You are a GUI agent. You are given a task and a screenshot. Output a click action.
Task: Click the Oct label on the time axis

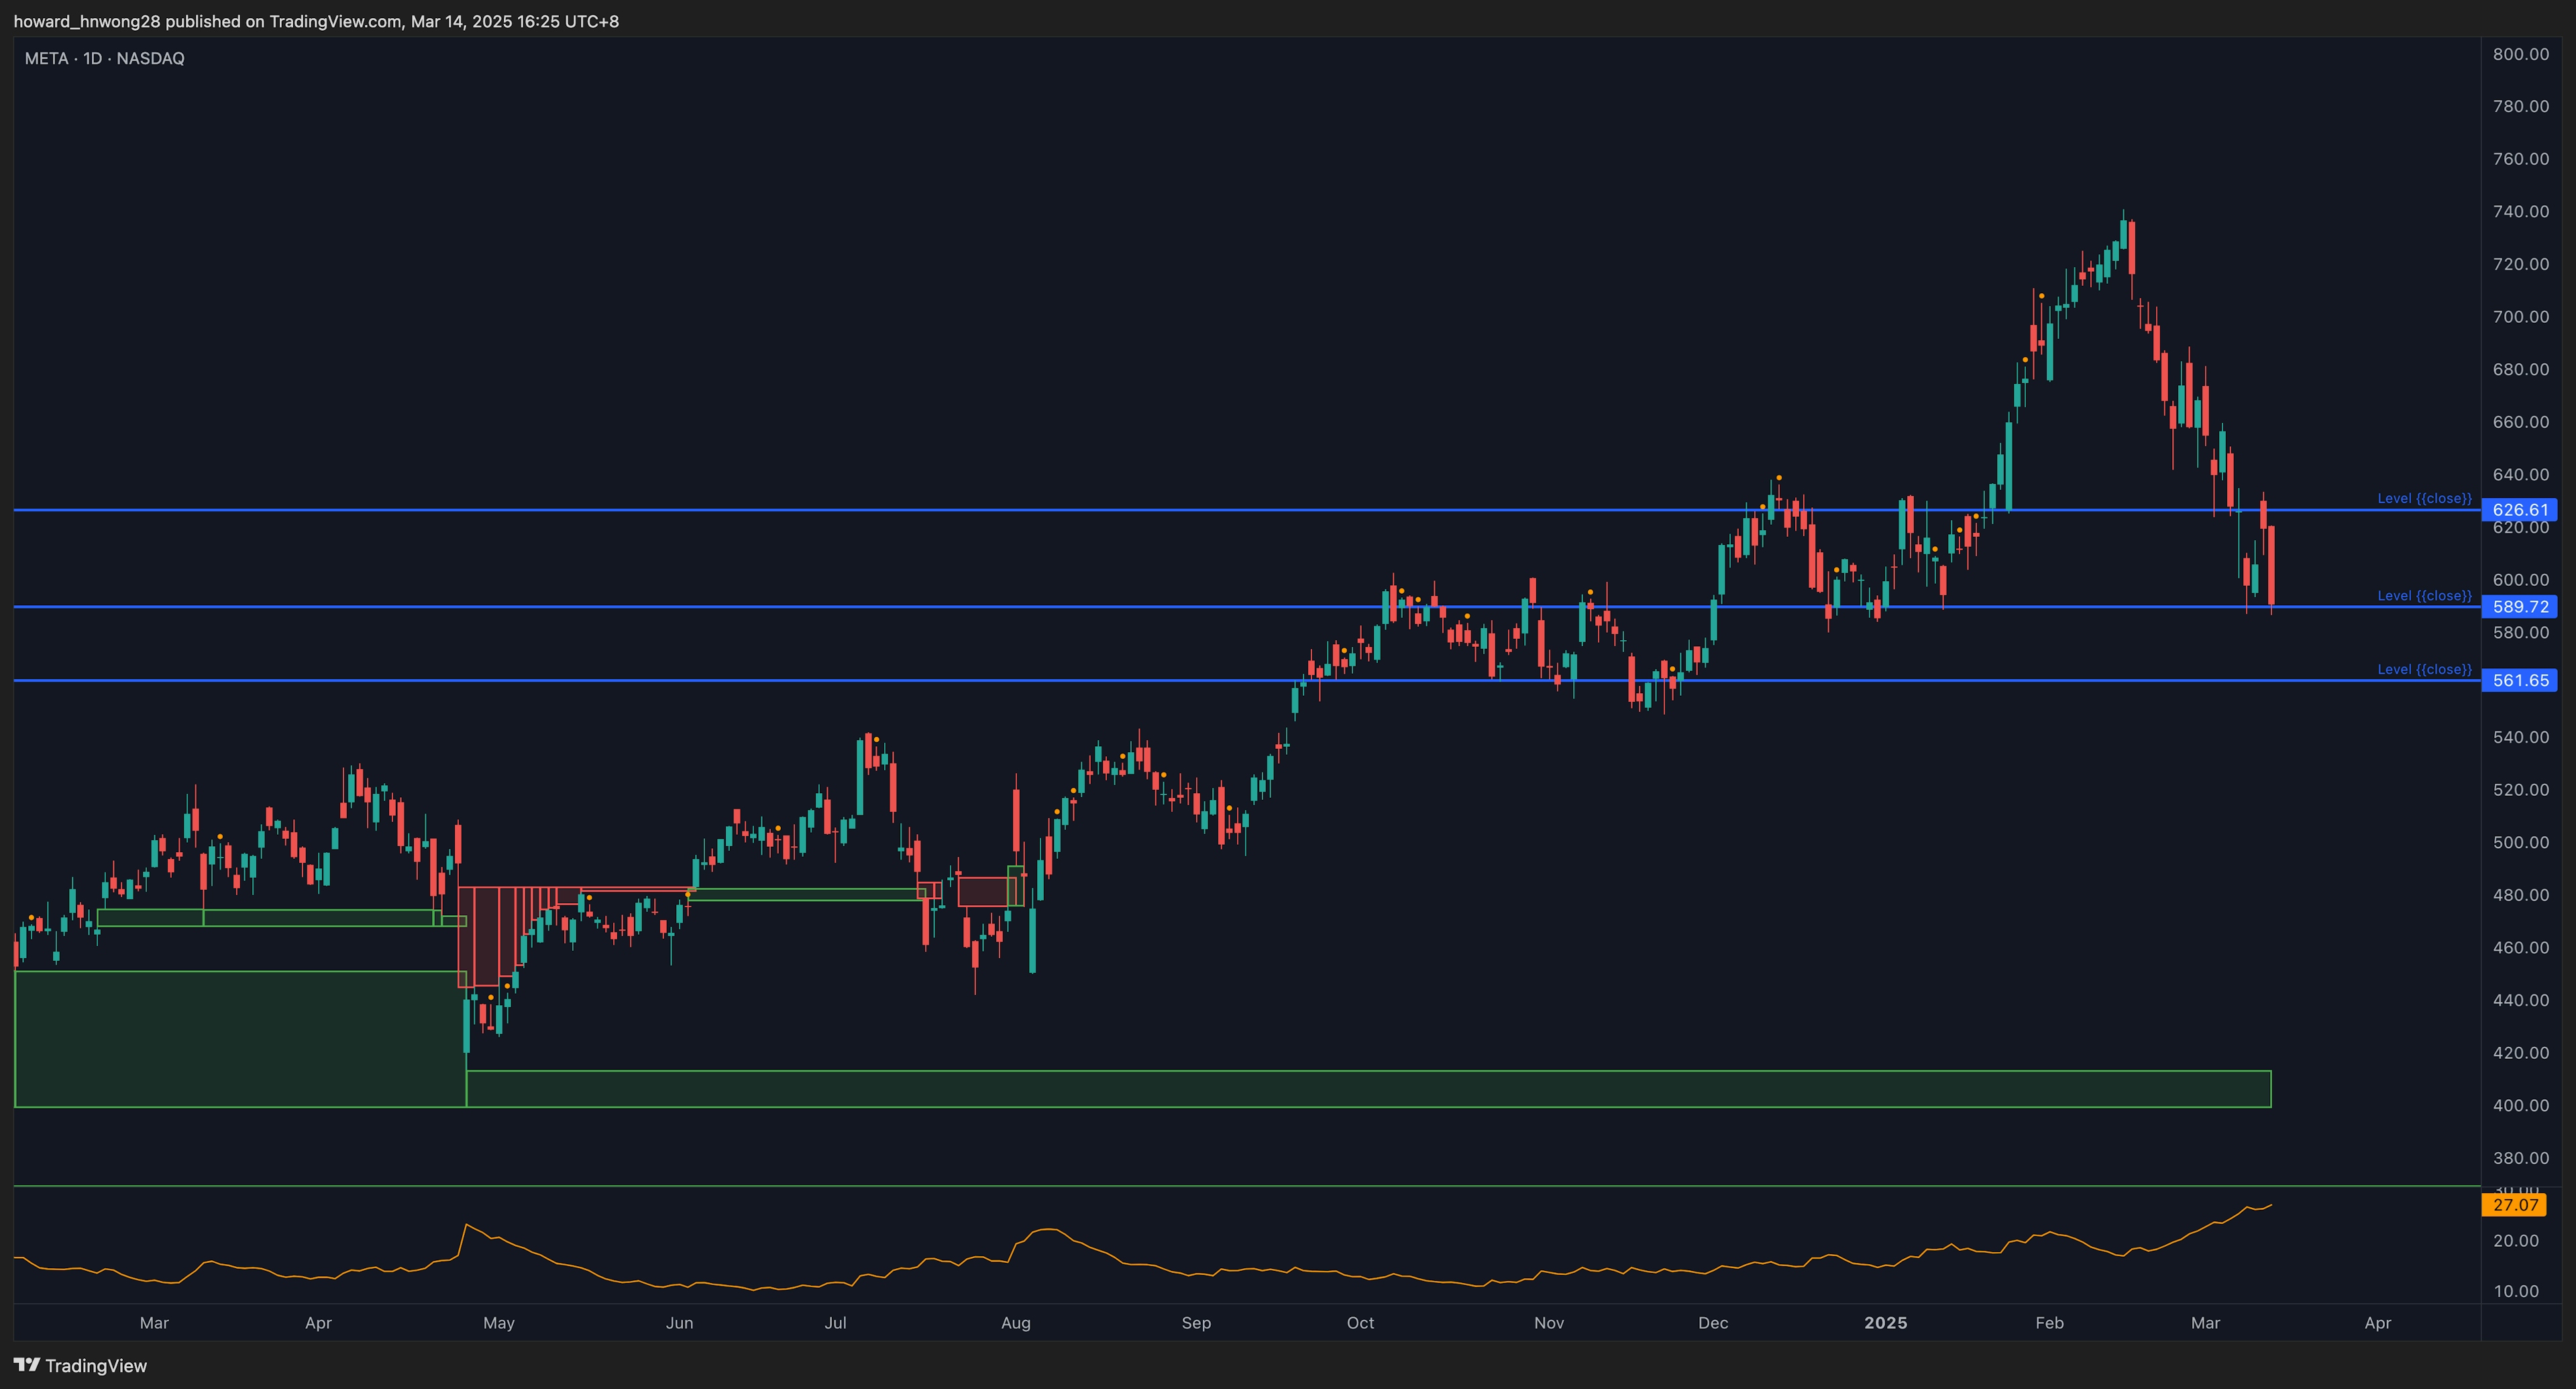[x=1360, y=1323]
